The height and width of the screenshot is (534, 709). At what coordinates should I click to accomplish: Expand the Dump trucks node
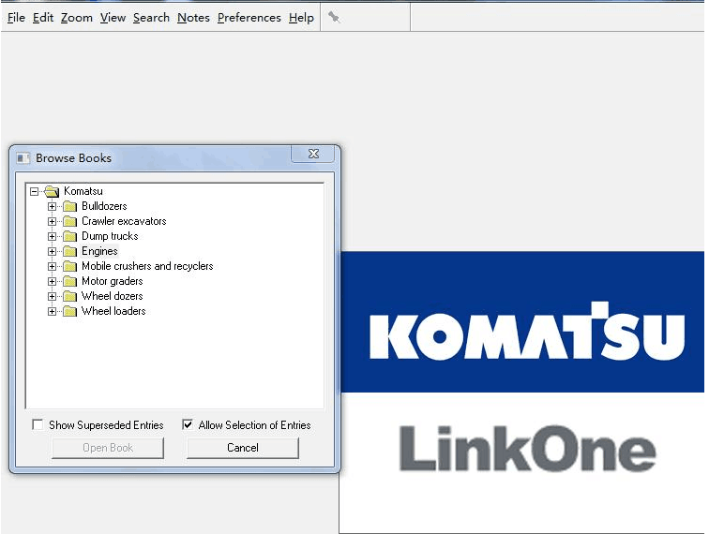tap(52, 236)
